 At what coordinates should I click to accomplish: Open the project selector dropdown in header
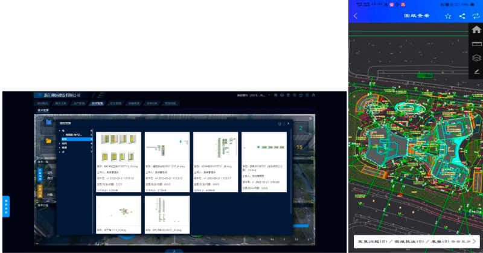(x=253, y=95)
